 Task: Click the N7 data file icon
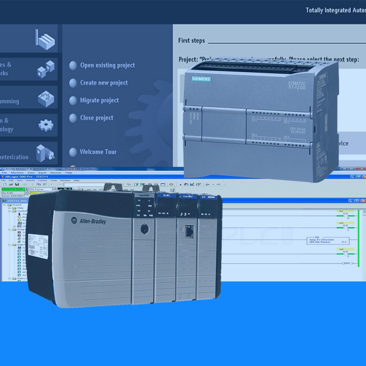coord(20,272)
